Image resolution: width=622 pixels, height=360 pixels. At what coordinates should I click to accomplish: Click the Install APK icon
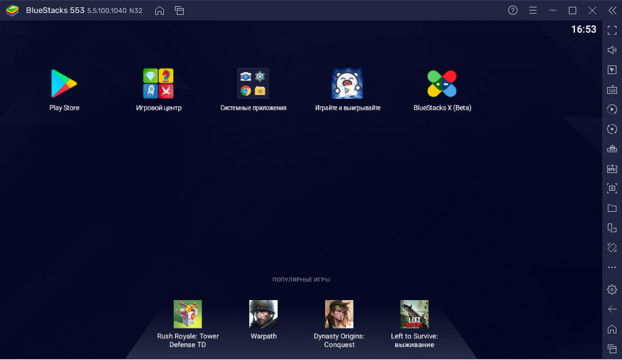point(612,169)
